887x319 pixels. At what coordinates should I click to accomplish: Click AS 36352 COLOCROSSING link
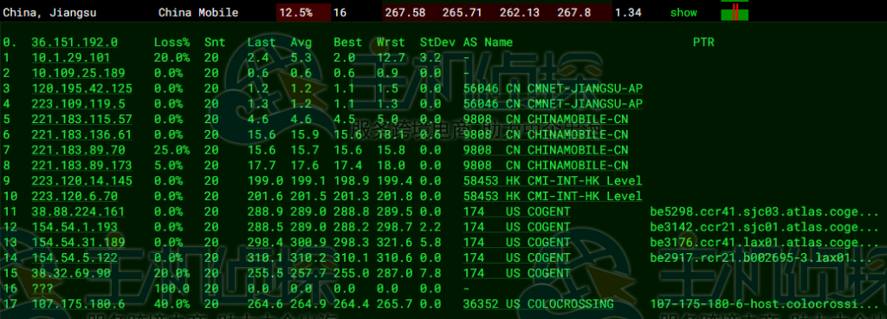[538, 304]
